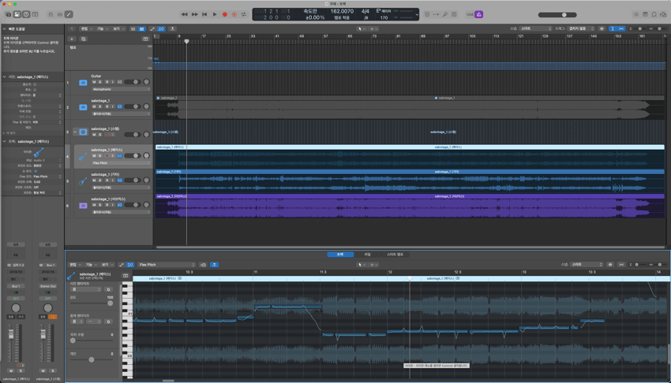
Task: Mute the Guitar track
Action: tap(93, 82)
